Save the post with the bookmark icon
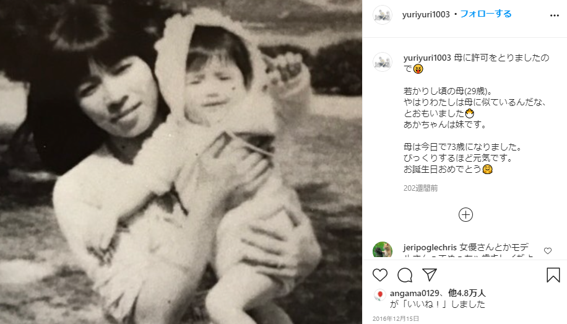This screenshot has height=324, width=567. click(x=553, y=275)
